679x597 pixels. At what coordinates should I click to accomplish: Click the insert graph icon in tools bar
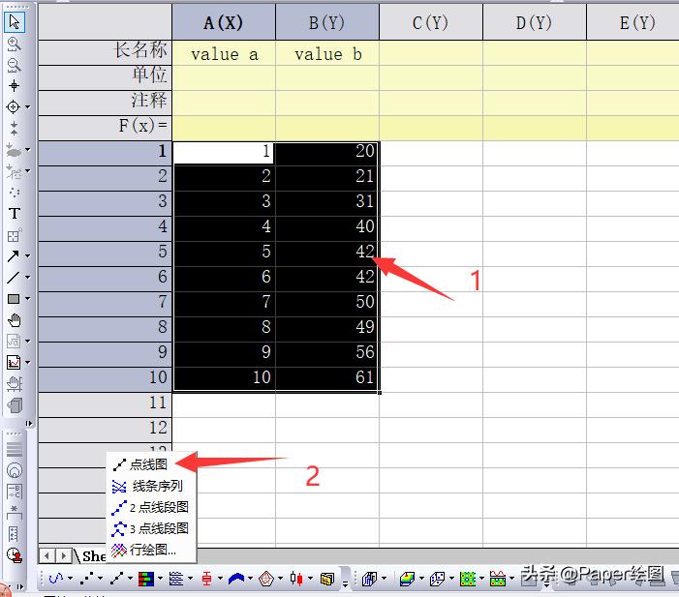click(14, 363)
